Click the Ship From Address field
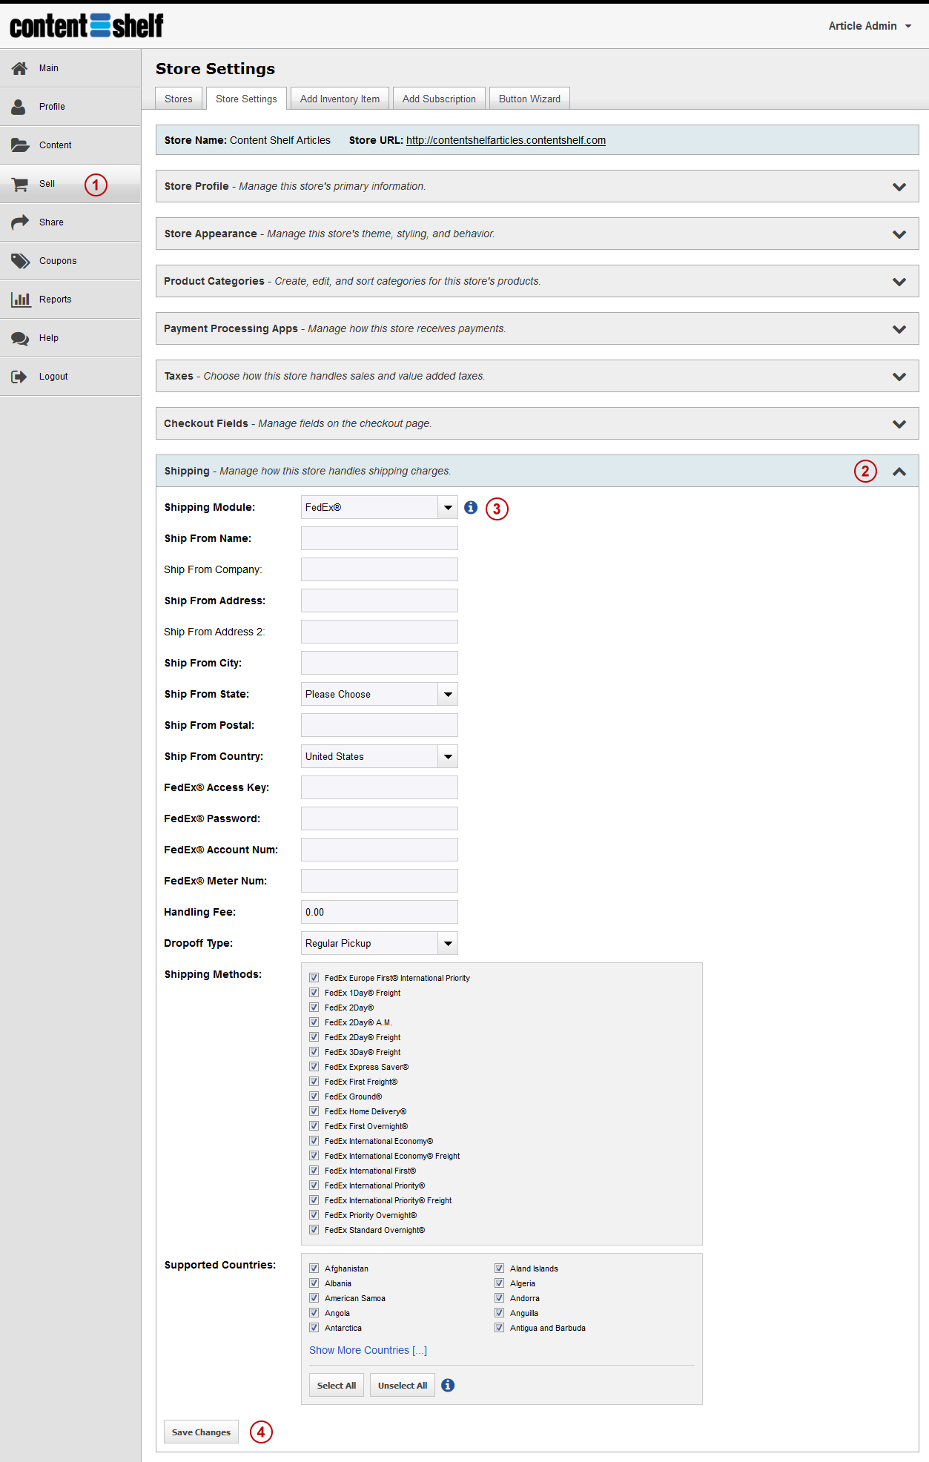The width and height of the screenshot is (929, 1462). tap(379, 601)
